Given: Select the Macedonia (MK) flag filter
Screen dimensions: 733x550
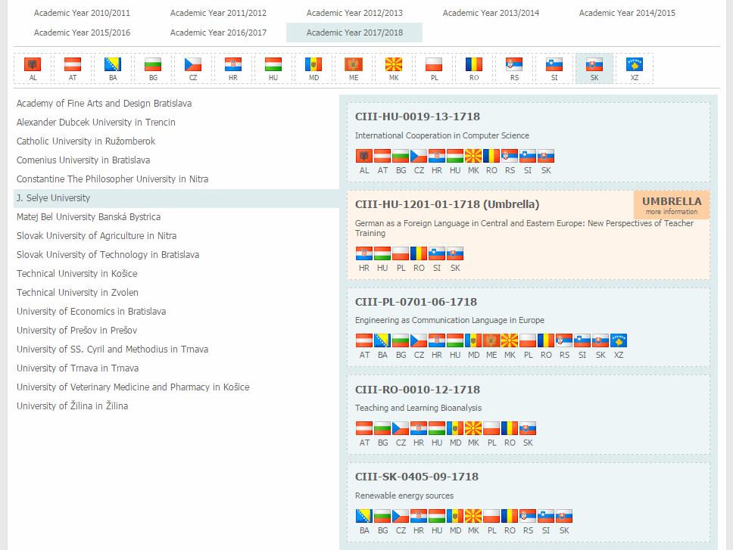Looking at the screenshot, I should [x=394, y=68].
